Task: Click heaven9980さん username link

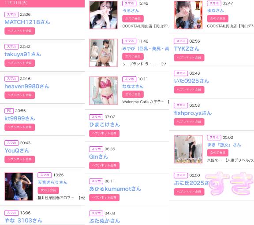Action: click(27, 86)
